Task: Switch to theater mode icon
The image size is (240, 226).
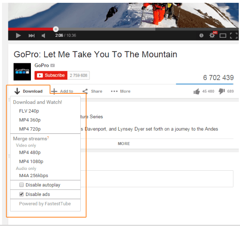Action: click(223, 36)
